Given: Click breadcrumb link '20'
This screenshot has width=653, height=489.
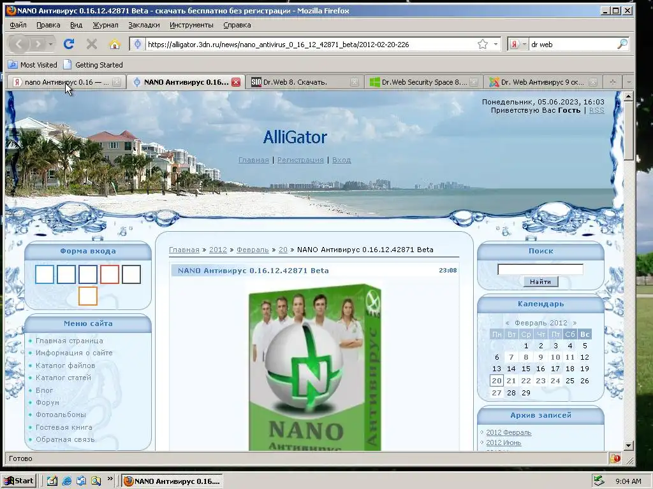Looking at the screenshot, I should 282,250.
